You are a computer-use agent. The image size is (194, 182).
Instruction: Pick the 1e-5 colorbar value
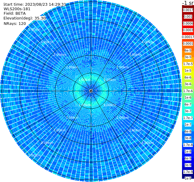pos(188,70)
